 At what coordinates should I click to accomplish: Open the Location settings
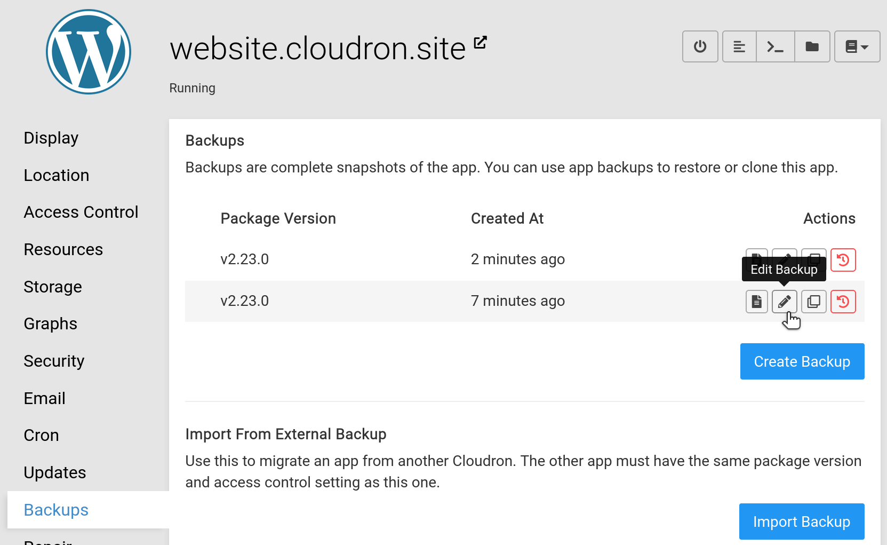pos(57,176)
